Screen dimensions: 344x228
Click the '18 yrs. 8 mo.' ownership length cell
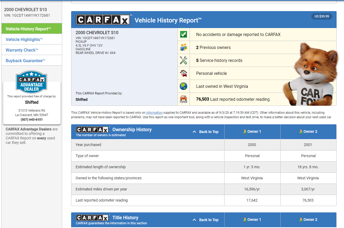click(308, 167)
